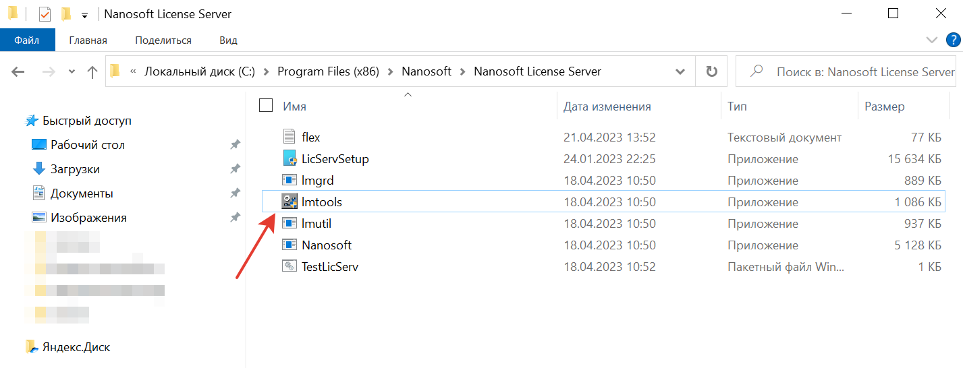This screenshot has width=963, height=368.
Task: Click the LicServSetup file name
Action: (335, 159)
